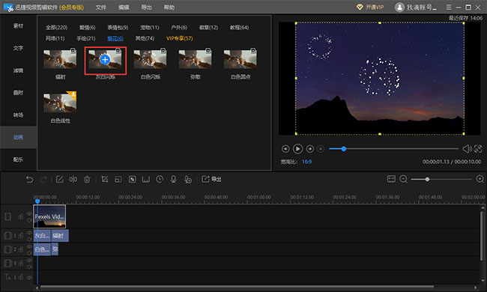Zoom out the timeline with minus magnifier
Image resolution: width=487 pixels, height=292 pixels.
coord(403,179)
